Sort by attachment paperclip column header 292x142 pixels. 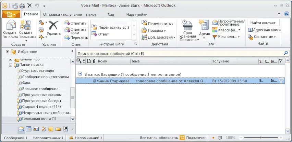point(94,61)
